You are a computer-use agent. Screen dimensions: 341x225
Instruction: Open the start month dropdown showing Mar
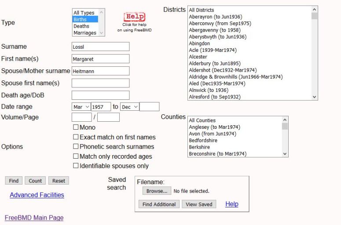[x=81, y=107]
